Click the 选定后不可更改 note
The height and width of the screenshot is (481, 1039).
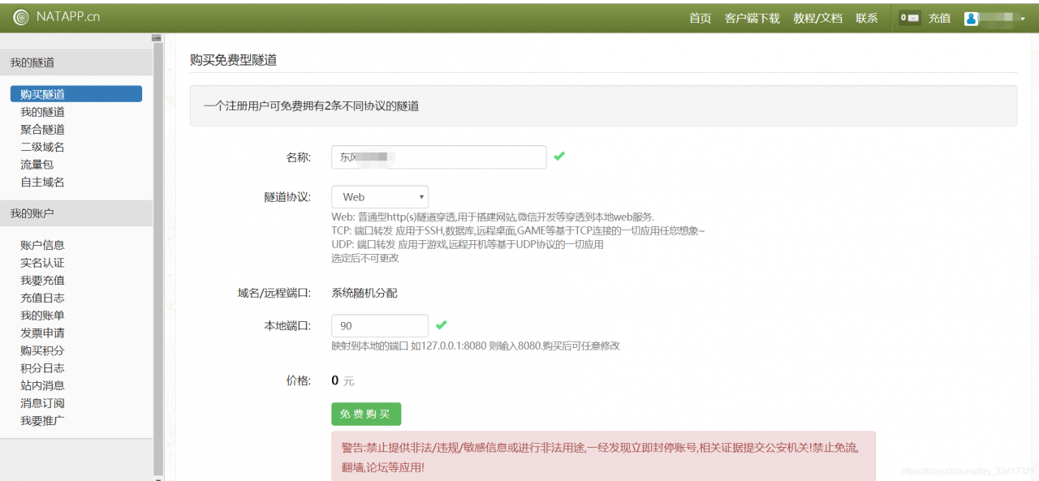tap(365, 259)
